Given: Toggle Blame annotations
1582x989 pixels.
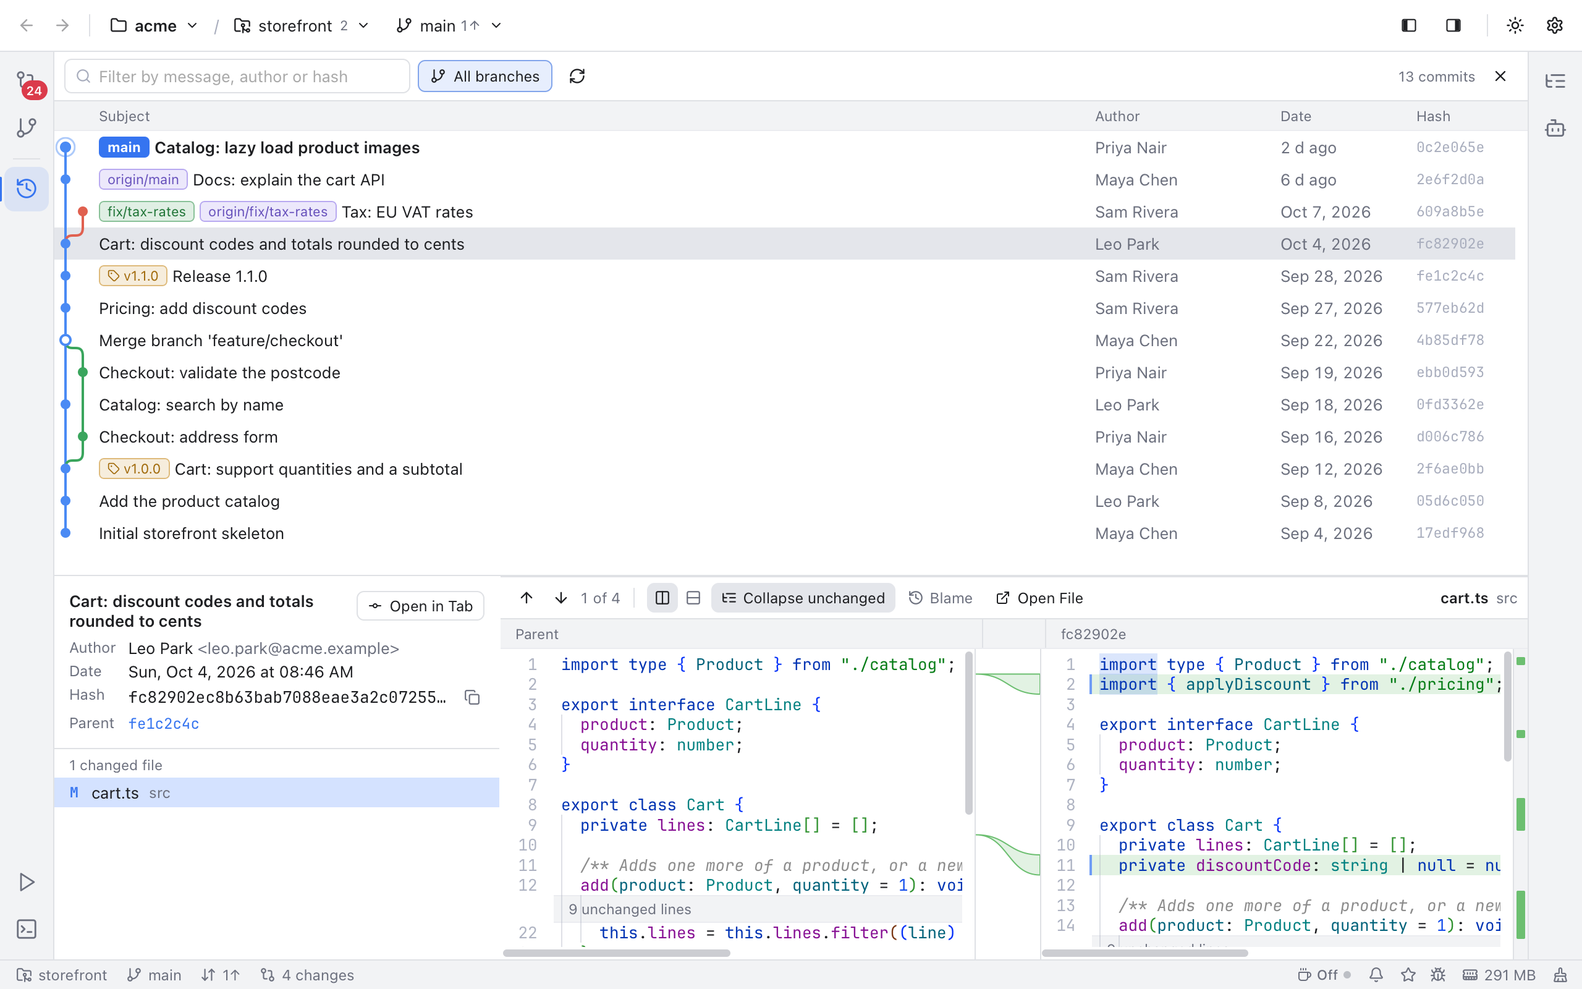Looking at the screenshot, I should coord(941,598).
